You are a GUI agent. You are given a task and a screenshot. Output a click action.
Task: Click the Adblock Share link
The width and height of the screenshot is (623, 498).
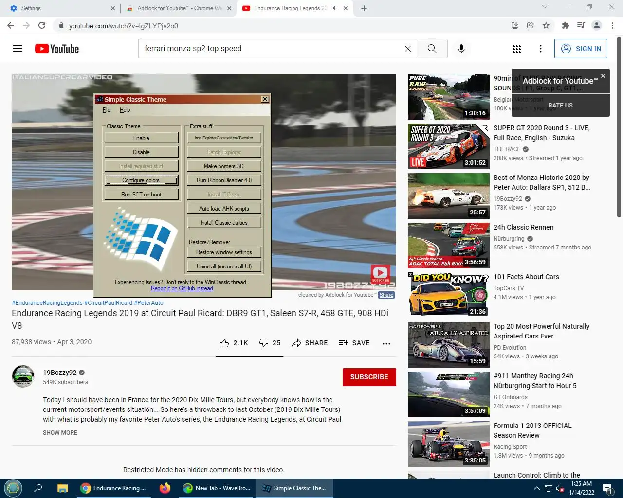pyautogui.click(x=386, y=295)
